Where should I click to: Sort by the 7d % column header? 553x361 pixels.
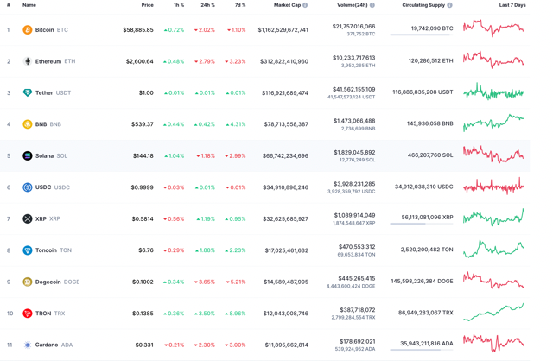[x=239, y=5]
